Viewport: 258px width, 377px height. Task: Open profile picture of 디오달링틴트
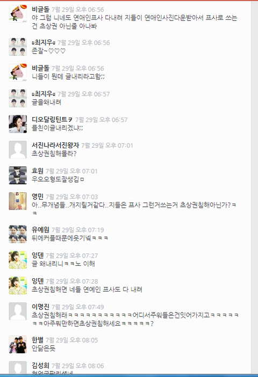tap(18, 124)
